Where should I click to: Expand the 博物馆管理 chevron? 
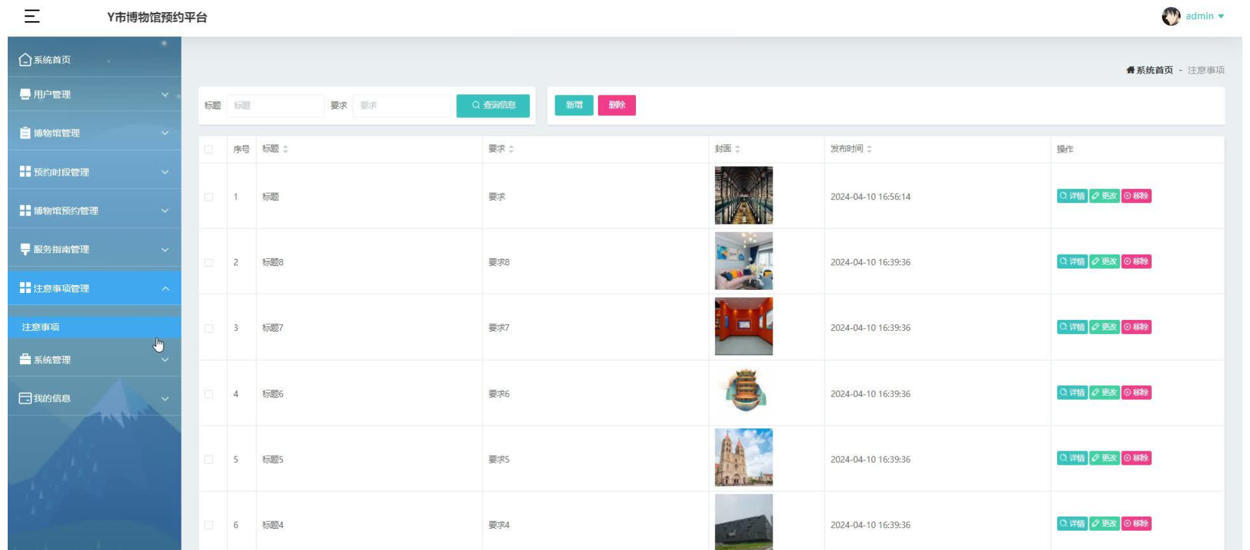click(x=165, y=133)
